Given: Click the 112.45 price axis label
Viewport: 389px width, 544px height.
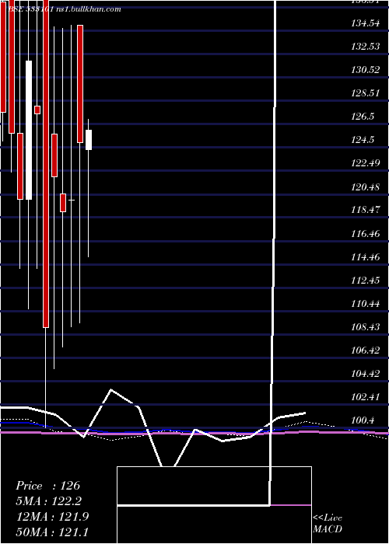Looking at the screenshot, I should [x=366, y=281].
